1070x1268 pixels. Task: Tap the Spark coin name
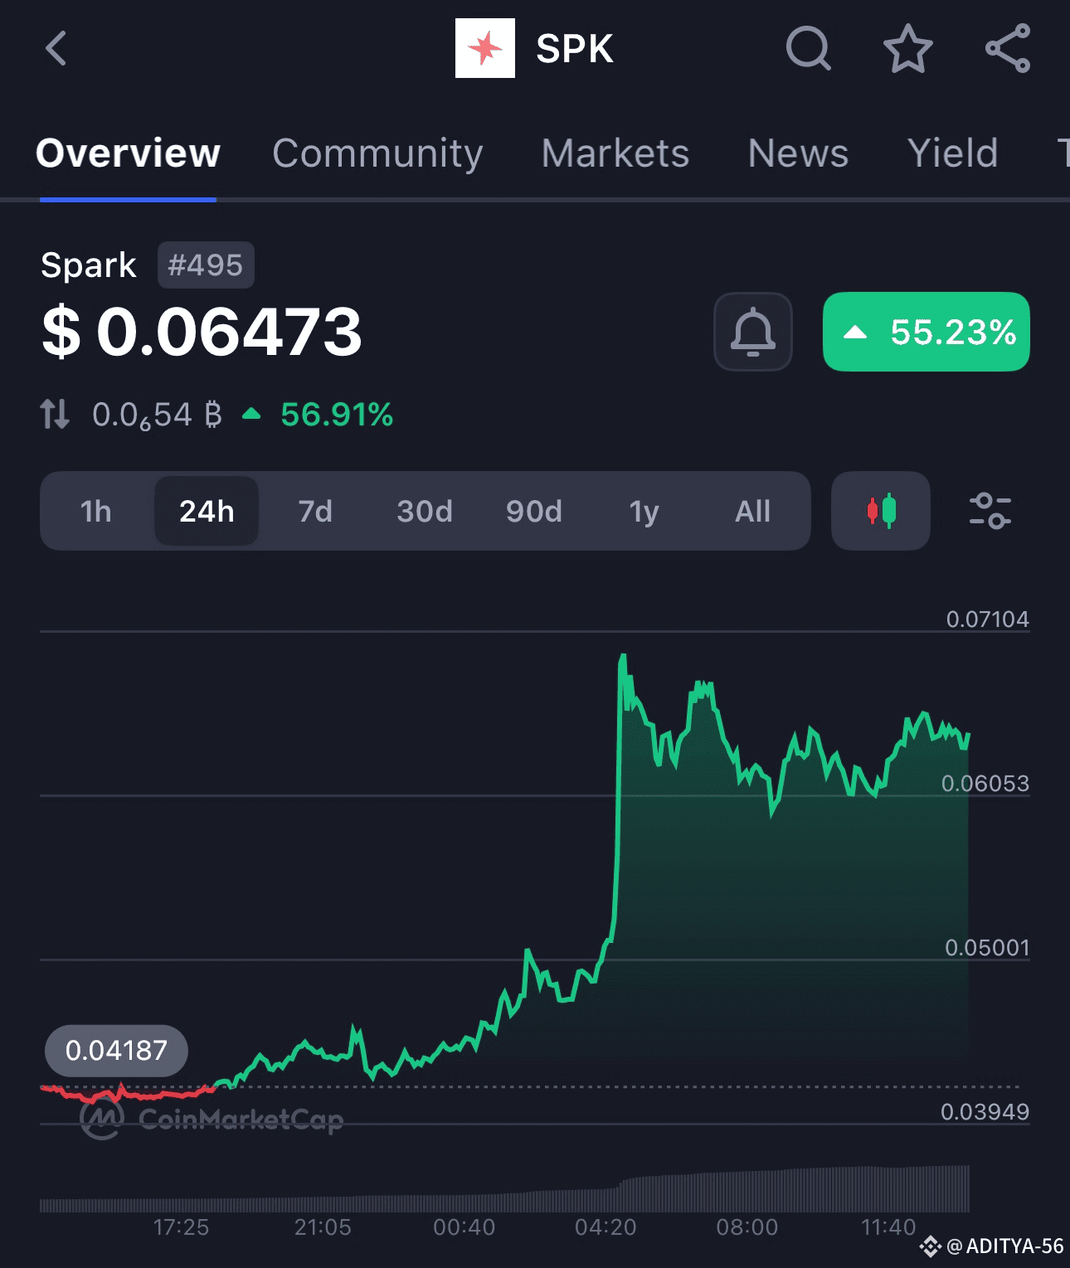point(89,265)
